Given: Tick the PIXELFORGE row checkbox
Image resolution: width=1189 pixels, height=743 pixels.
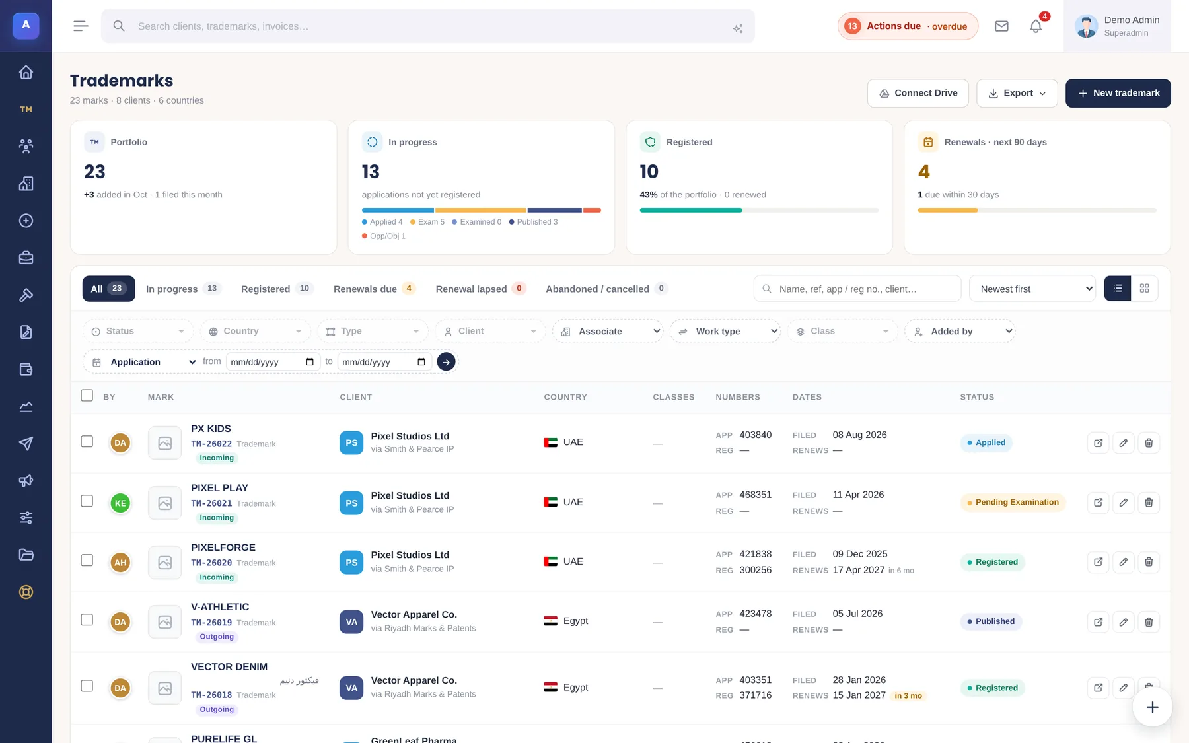Looking at the screenshot, I should click(x=87, y=560).
